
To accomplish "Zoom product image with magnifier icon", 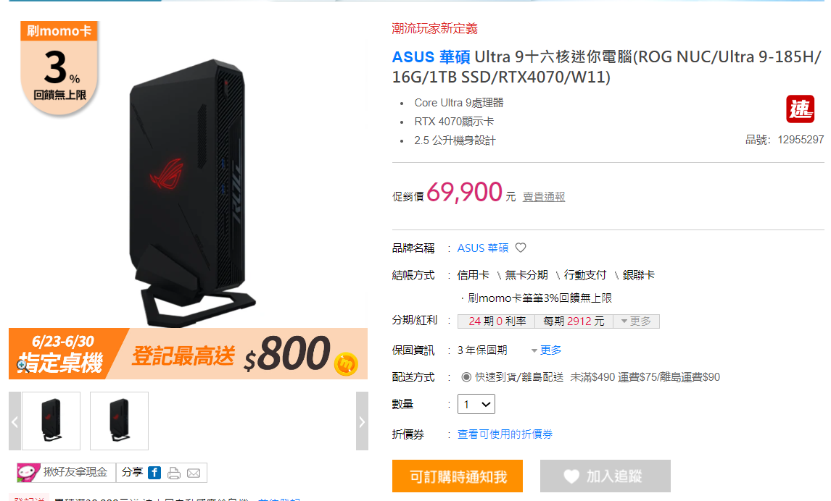I will coord(22,364).
